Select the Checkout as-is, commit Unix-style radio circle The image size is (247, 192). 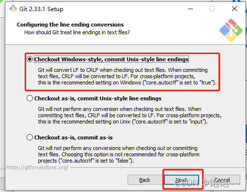[30, 98]
